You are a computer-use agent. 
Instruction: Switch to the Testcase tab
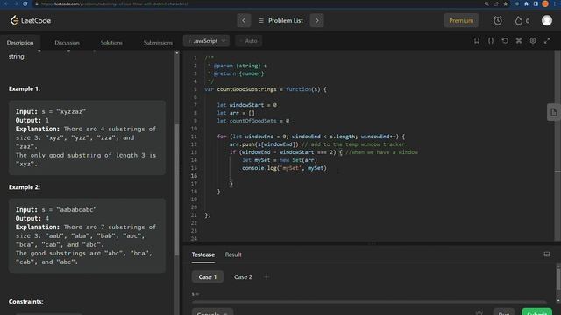coord(203,255)
